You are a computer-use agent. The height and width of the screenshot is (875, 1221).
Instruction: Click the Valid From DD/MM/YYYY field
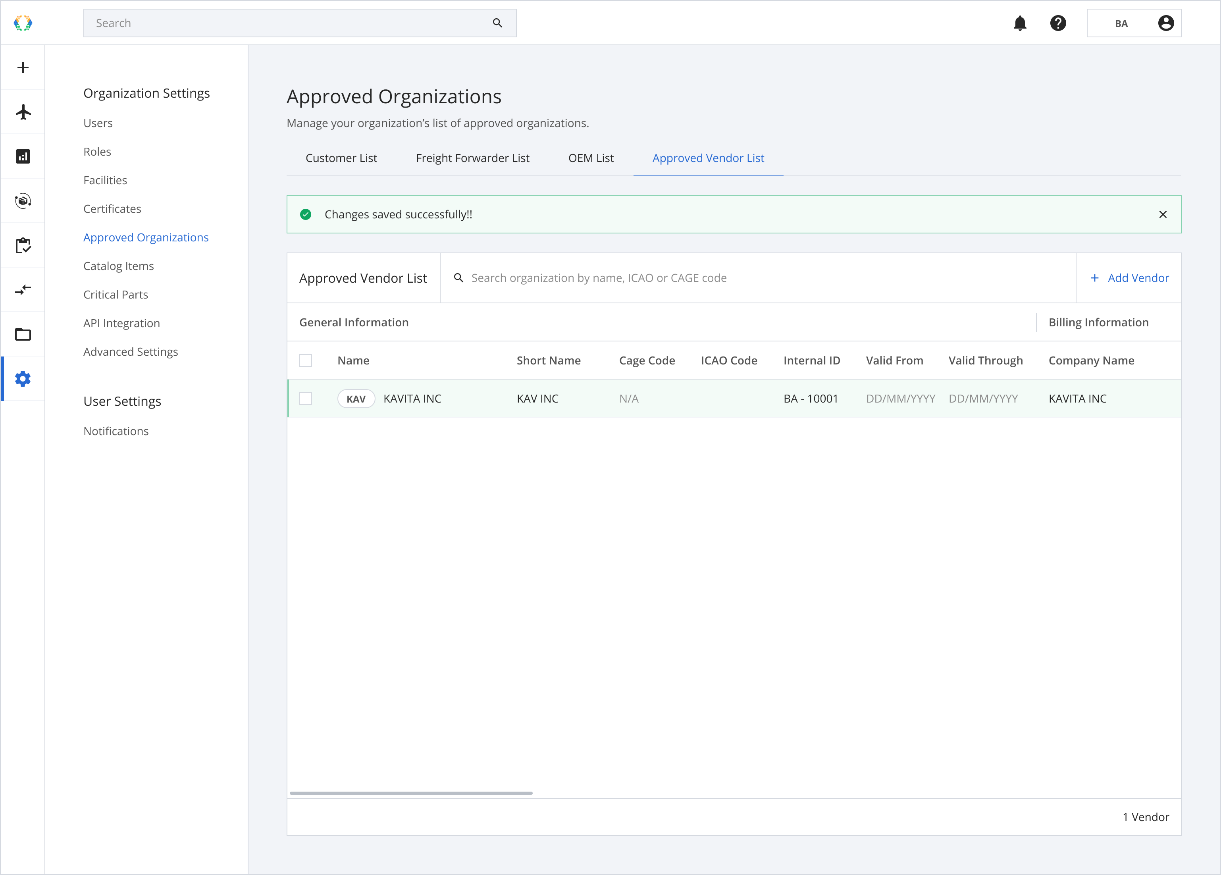coord(901,399)
